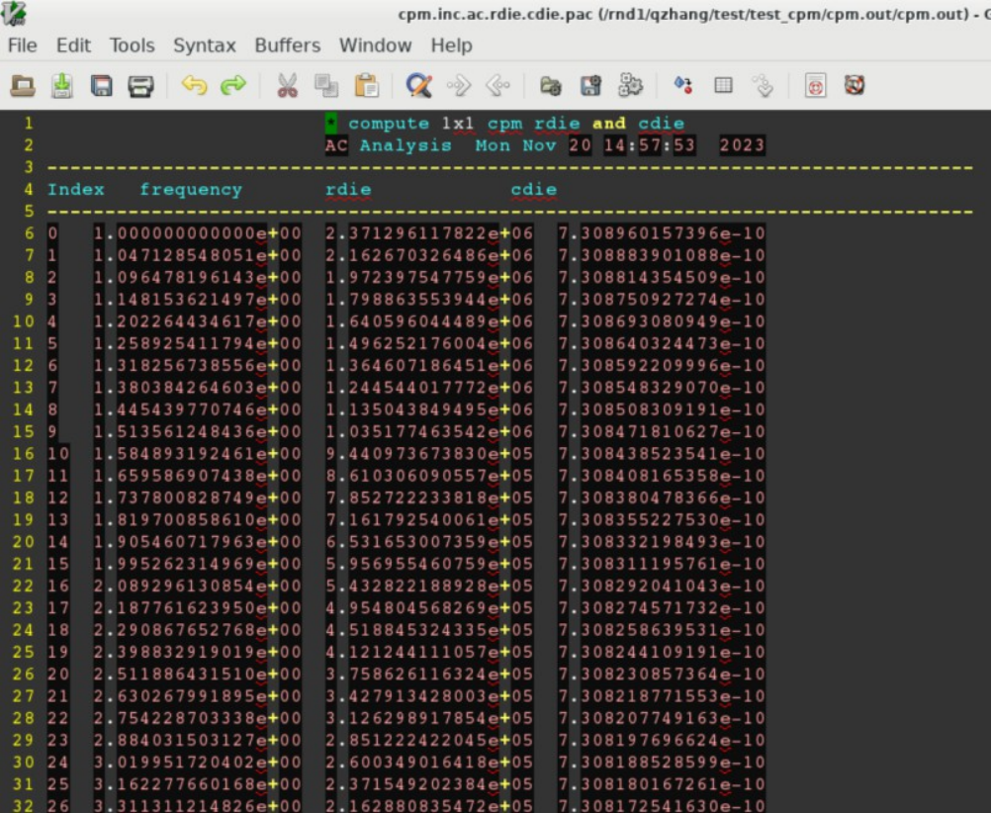Screen dimensions: 992x813
Task: Undo the last change
Action: point(194,85)
